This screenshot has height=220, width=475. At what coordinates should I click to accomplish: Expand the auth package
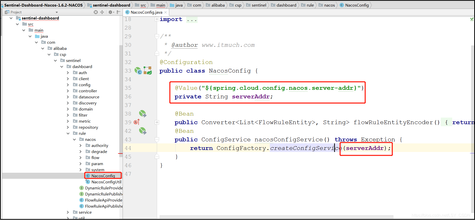pyautogui.click(x=68, y=73)
